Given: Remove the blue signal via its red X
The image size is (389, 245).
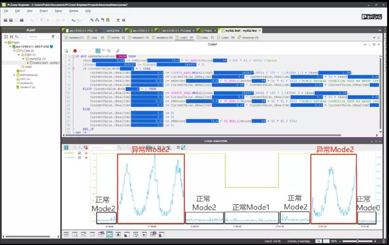Looking at the screenshot, I should [86, 158].
